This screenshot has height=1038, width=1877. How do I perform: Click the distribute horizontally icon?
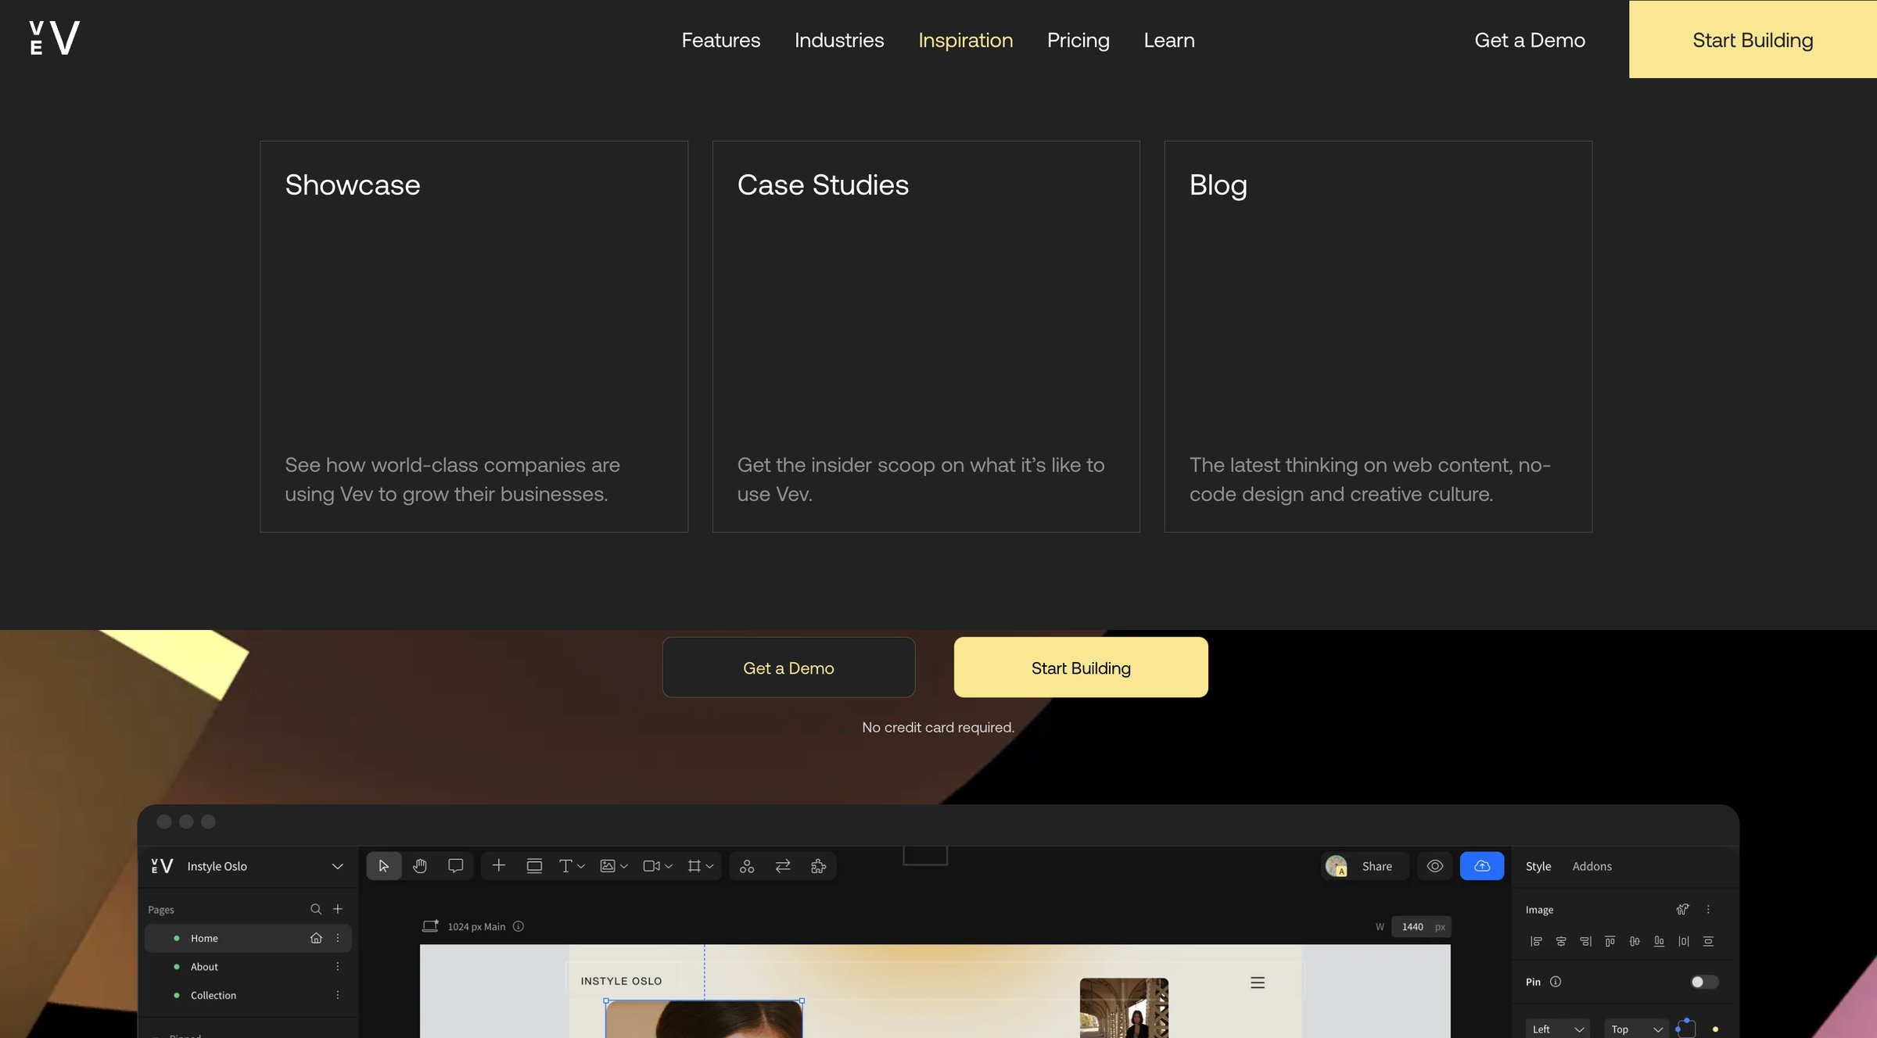tap(1684, 941)
